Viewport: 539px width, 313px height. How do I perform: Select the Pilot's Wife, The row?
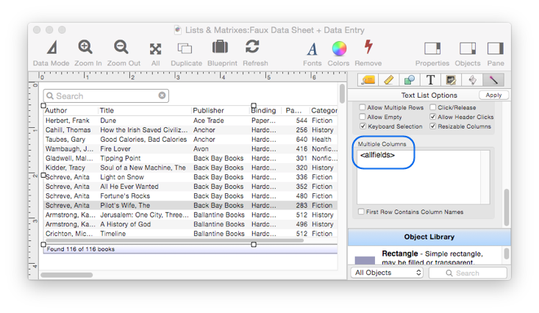tap(190, 206)
